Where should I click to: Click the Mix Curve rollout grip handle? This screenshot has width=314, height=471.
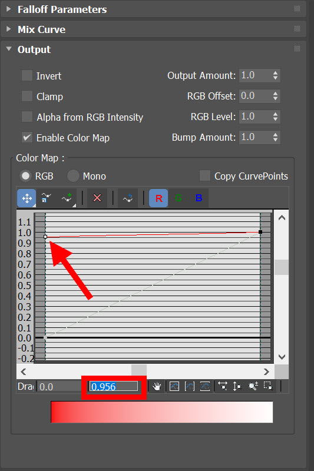297,29
